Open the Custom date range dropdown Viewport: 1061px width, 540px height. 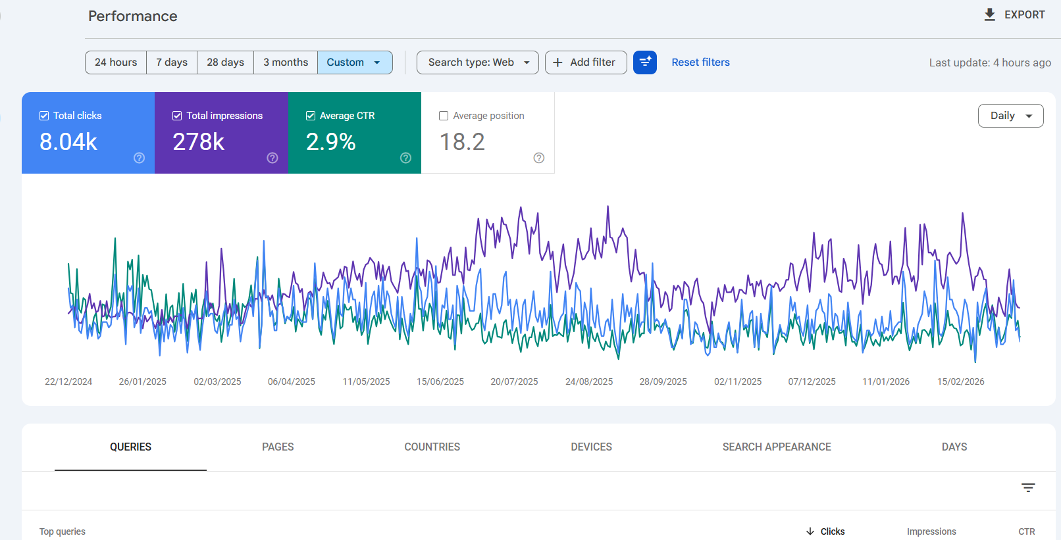pos(355,62)
